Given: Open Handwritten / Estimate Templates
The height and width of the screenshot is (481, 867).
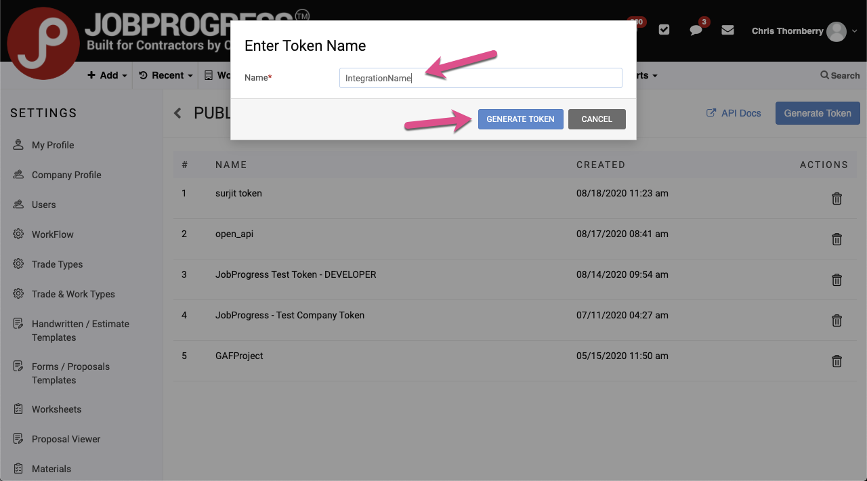Looking at the screenshot, I should coord(81,331).
